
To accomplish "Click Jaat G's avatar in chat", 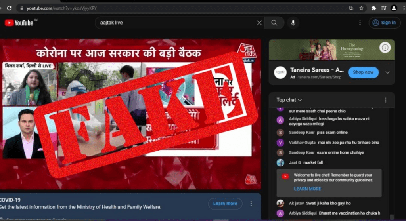I will point(280,162).
